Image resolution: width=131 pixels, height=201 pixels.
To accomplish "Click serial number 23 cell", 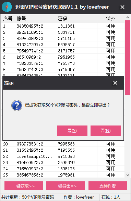I will coord(5,162).
